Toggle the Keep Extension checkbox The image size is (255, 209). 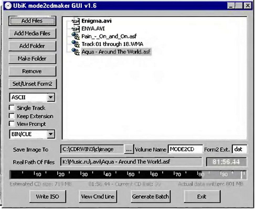tap(12, 116)
